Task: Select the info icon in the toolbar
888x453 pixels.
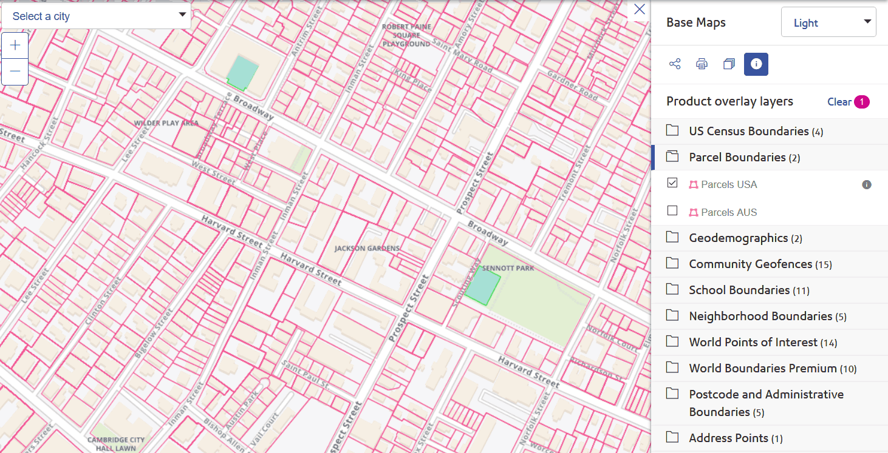Action: pos(756,64)
